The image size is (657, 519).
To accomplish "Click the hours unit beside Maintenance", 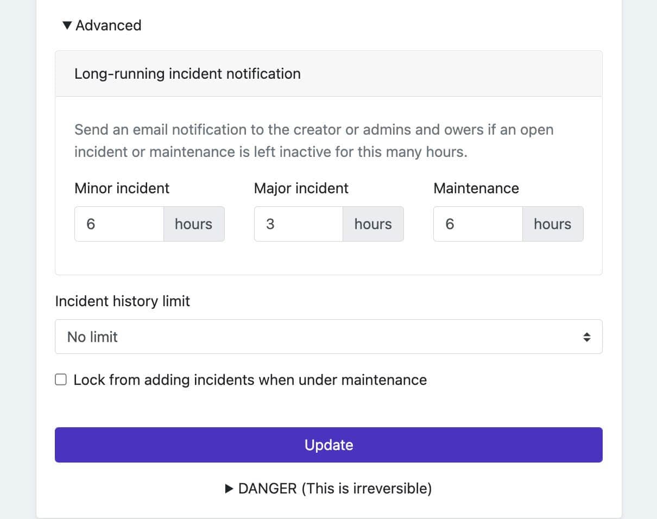I will point(552,224).
